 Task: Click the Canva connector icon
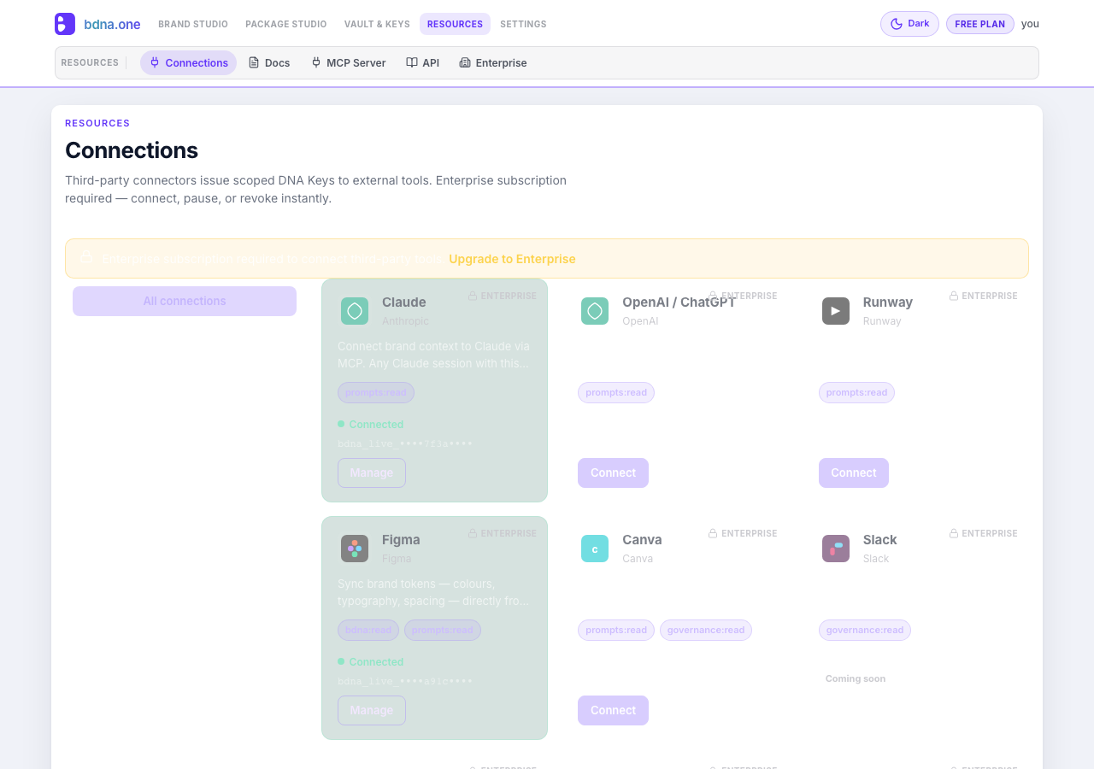coord(595,549)
